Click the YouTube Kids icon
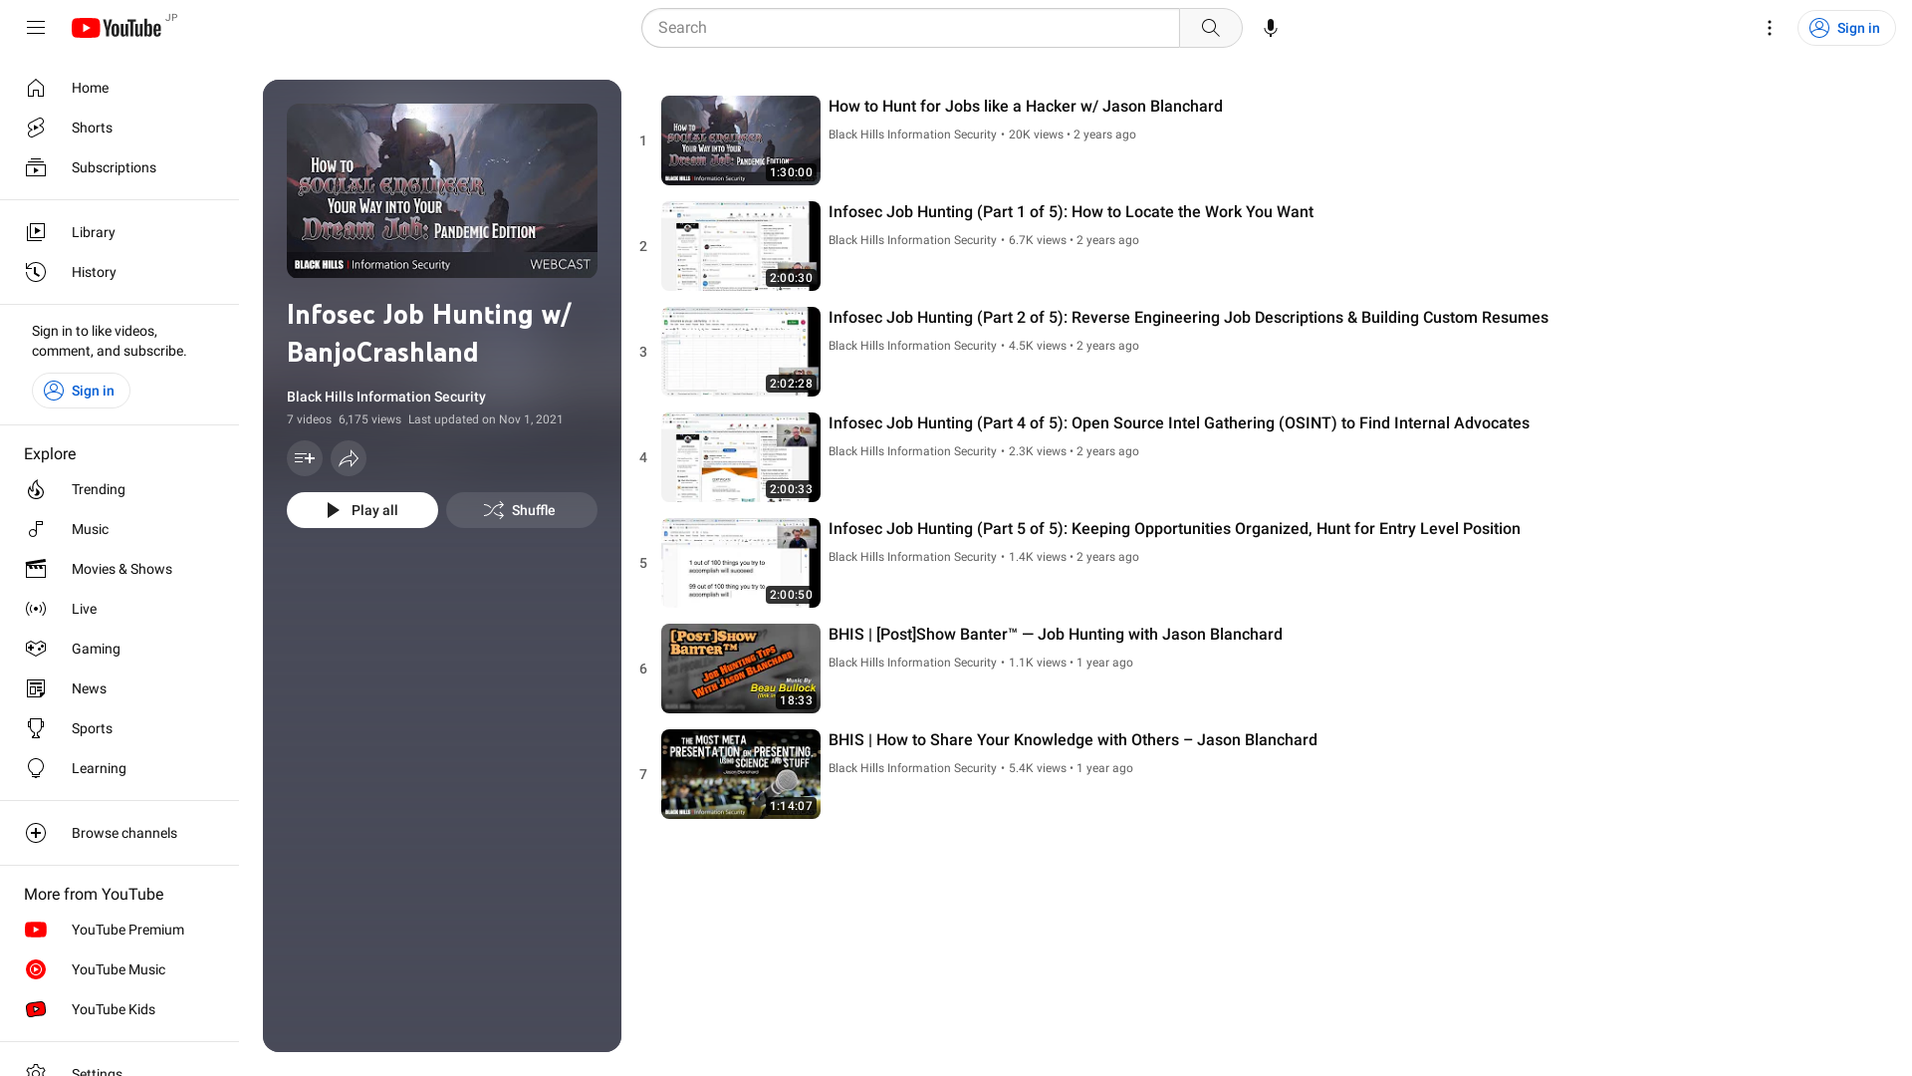Viewport: 1912px width, 1076px height. point(36,1009)
